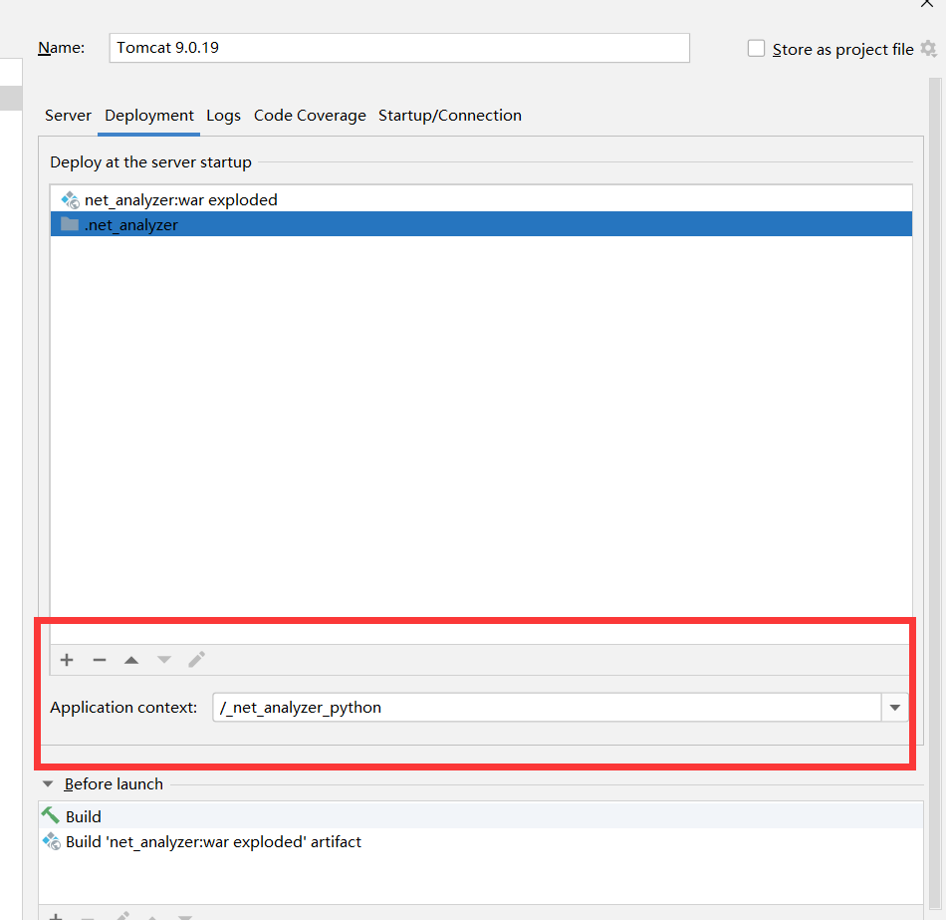Click the Application context text field
Screen dimensions: 946x920
[x=547, y=708]
